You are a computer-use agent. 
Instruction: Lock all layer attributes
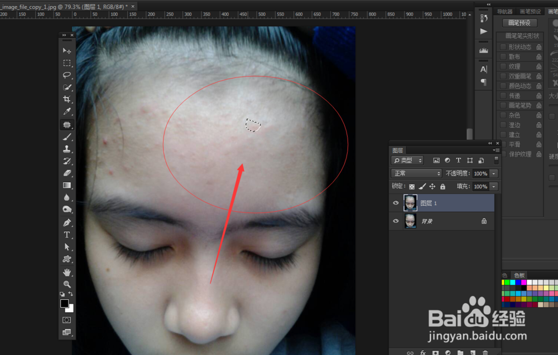coord(442,187)
